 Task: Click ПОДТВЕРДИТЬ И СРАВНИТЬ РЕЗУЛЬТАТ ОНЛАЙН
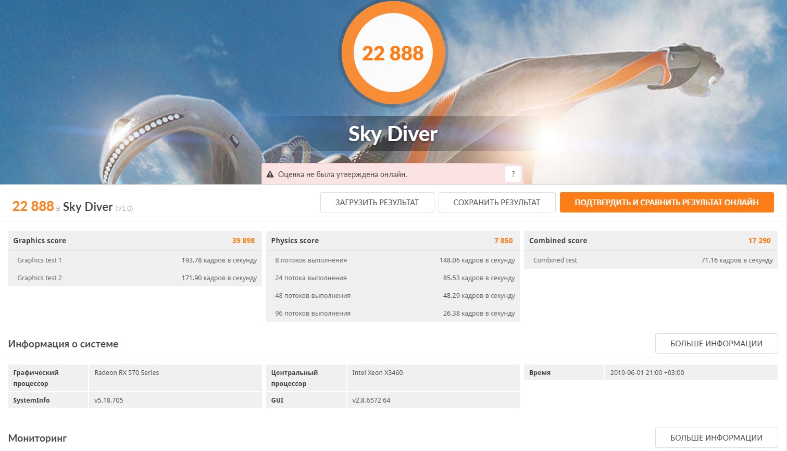pos(667,203)
